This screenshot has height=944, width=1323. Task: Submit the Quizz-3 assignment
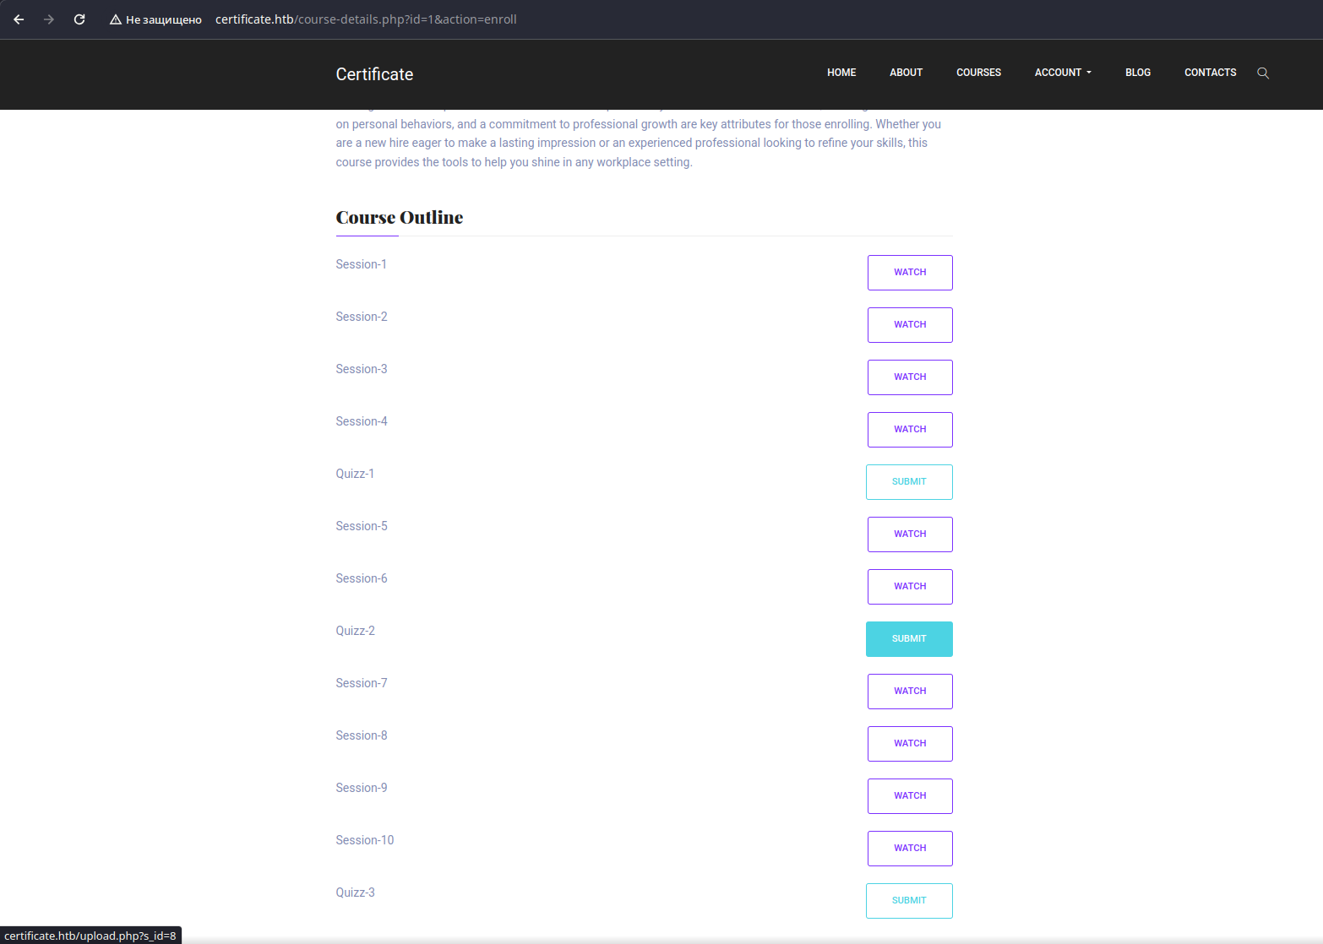coord(909,901)
